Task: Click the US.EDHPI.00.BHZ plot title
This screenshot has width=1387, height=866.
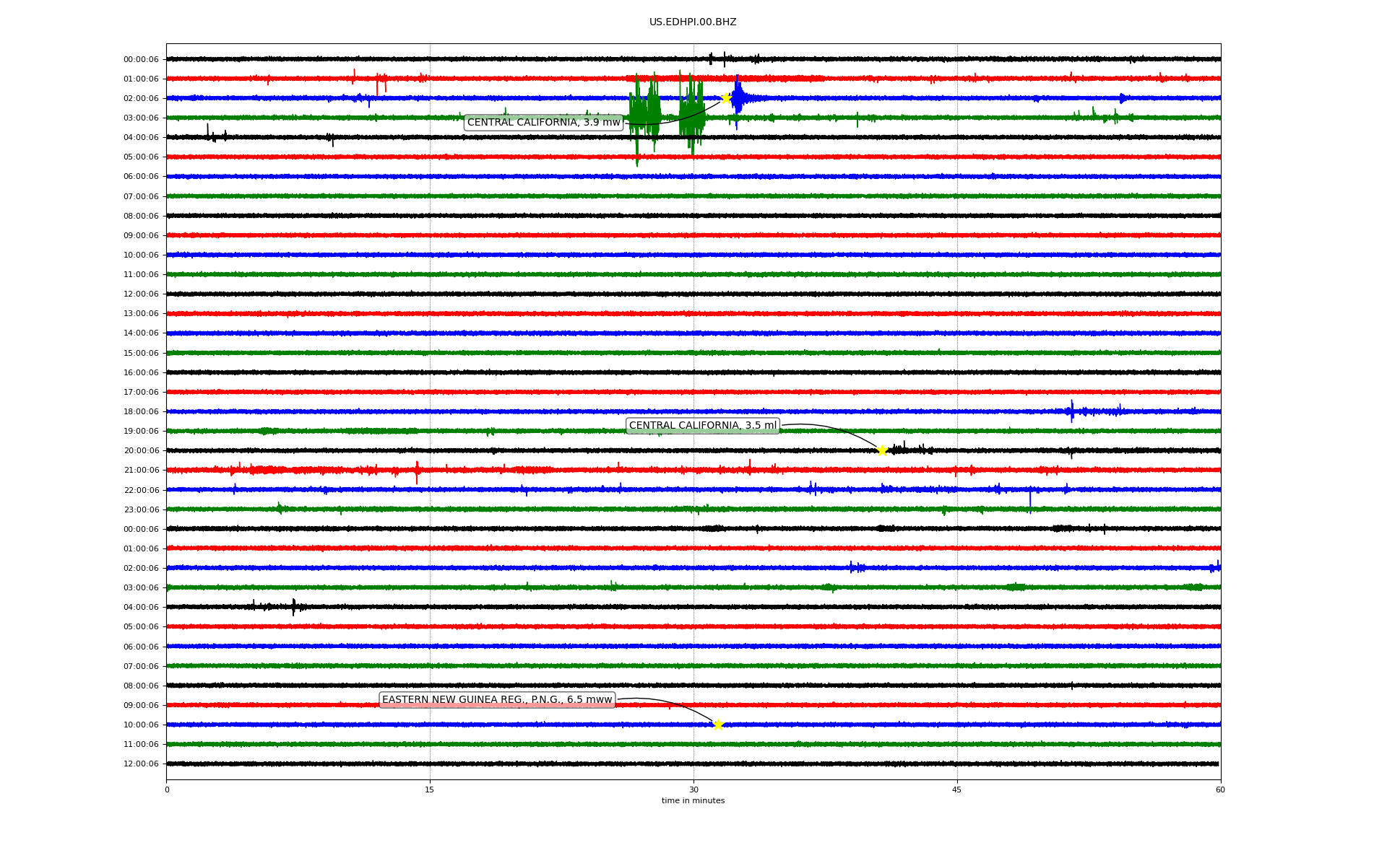Action: click(x=692, y=22)
